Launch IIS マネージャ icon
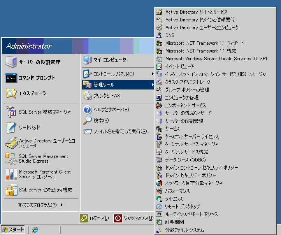 [159, 74]
